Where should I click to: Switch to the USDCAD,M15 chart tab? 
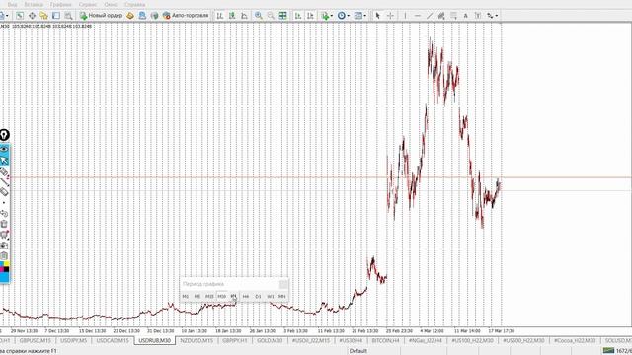pyautogui.click(x=113, y=340)
